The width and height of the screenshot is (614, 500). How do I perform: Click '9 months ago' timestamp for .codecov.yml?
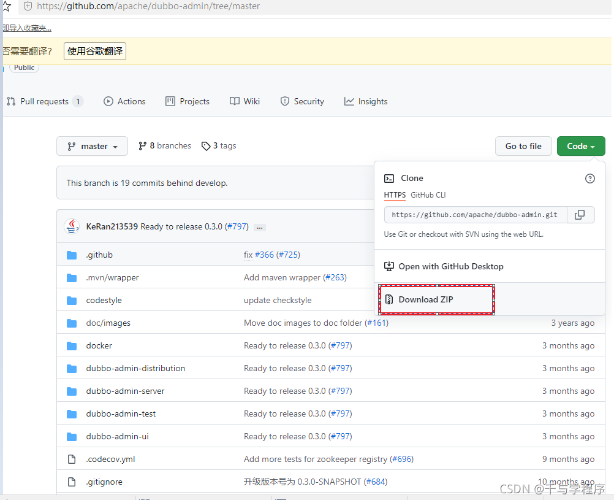coord(568,460)
